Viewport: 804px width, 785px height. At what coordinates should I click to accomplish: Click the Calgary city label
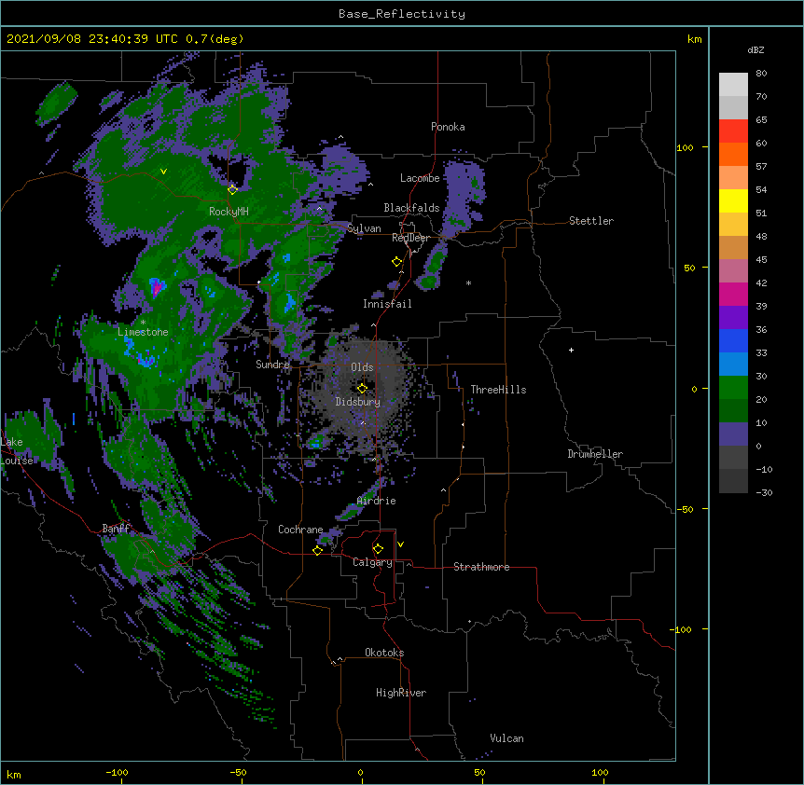pyautogui.click(x=372, y=562)
